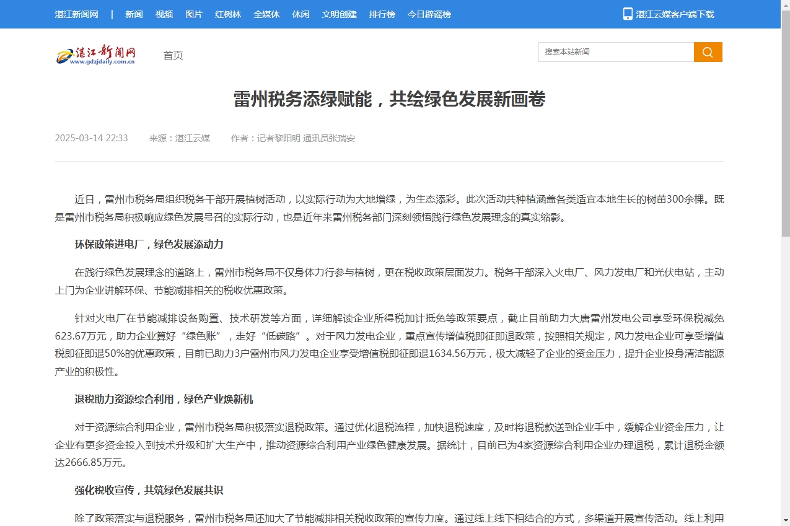
Task: Click opening paragraph text starting 近日，雷州市税务局
Action: coord(389,209)
